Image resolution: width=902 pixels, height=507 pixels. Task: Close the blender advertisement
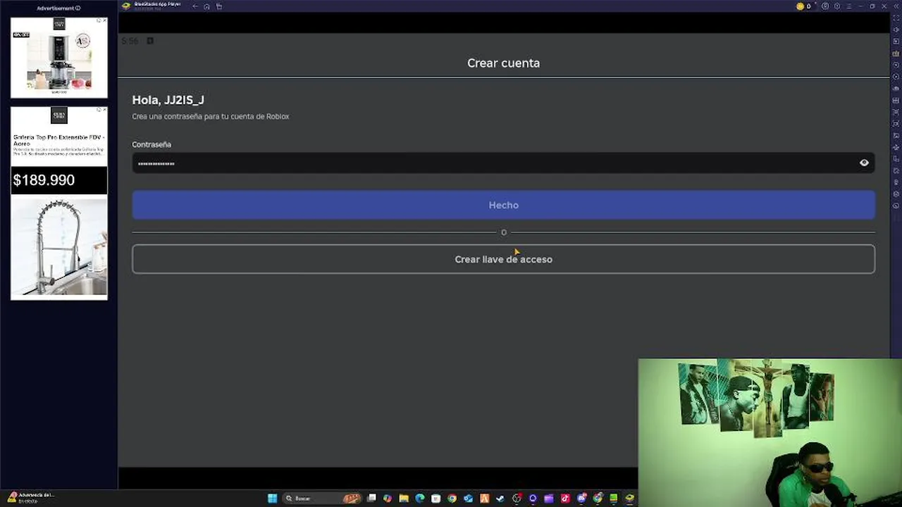[x=104, y=20]
